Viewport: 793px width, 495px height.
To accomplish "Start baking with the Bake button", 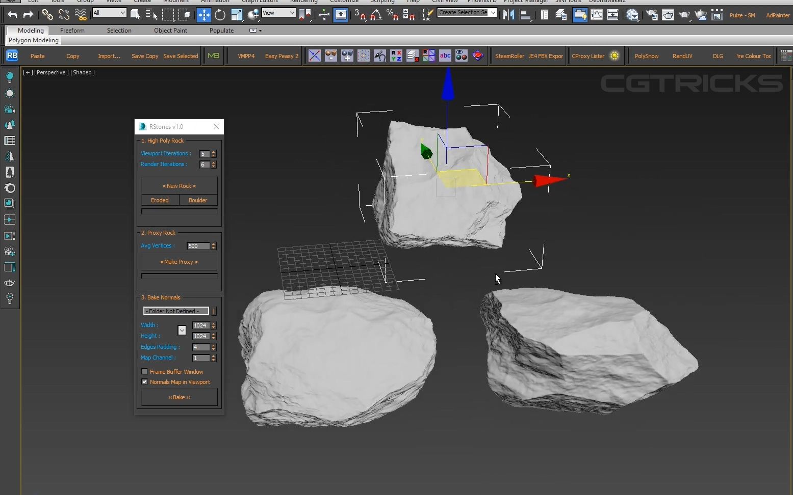I will pos(179,397).
